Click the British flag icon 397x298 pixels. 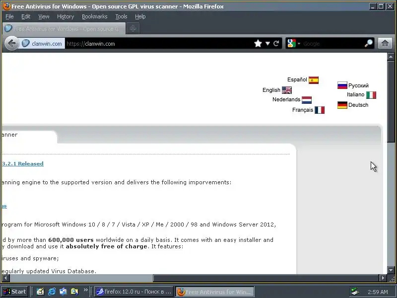pyautogui.click(x=287, y=90)
